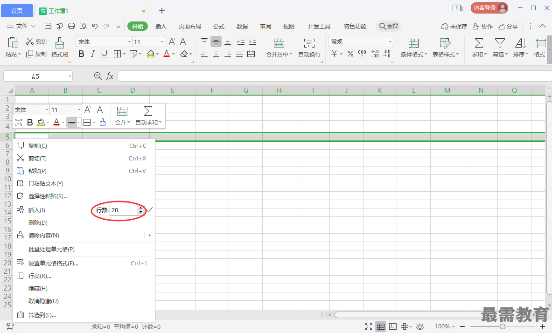The width and height of the screenshot is (552, 333).
Task: Toggle Bold in the ribbon
Action: 81,54
